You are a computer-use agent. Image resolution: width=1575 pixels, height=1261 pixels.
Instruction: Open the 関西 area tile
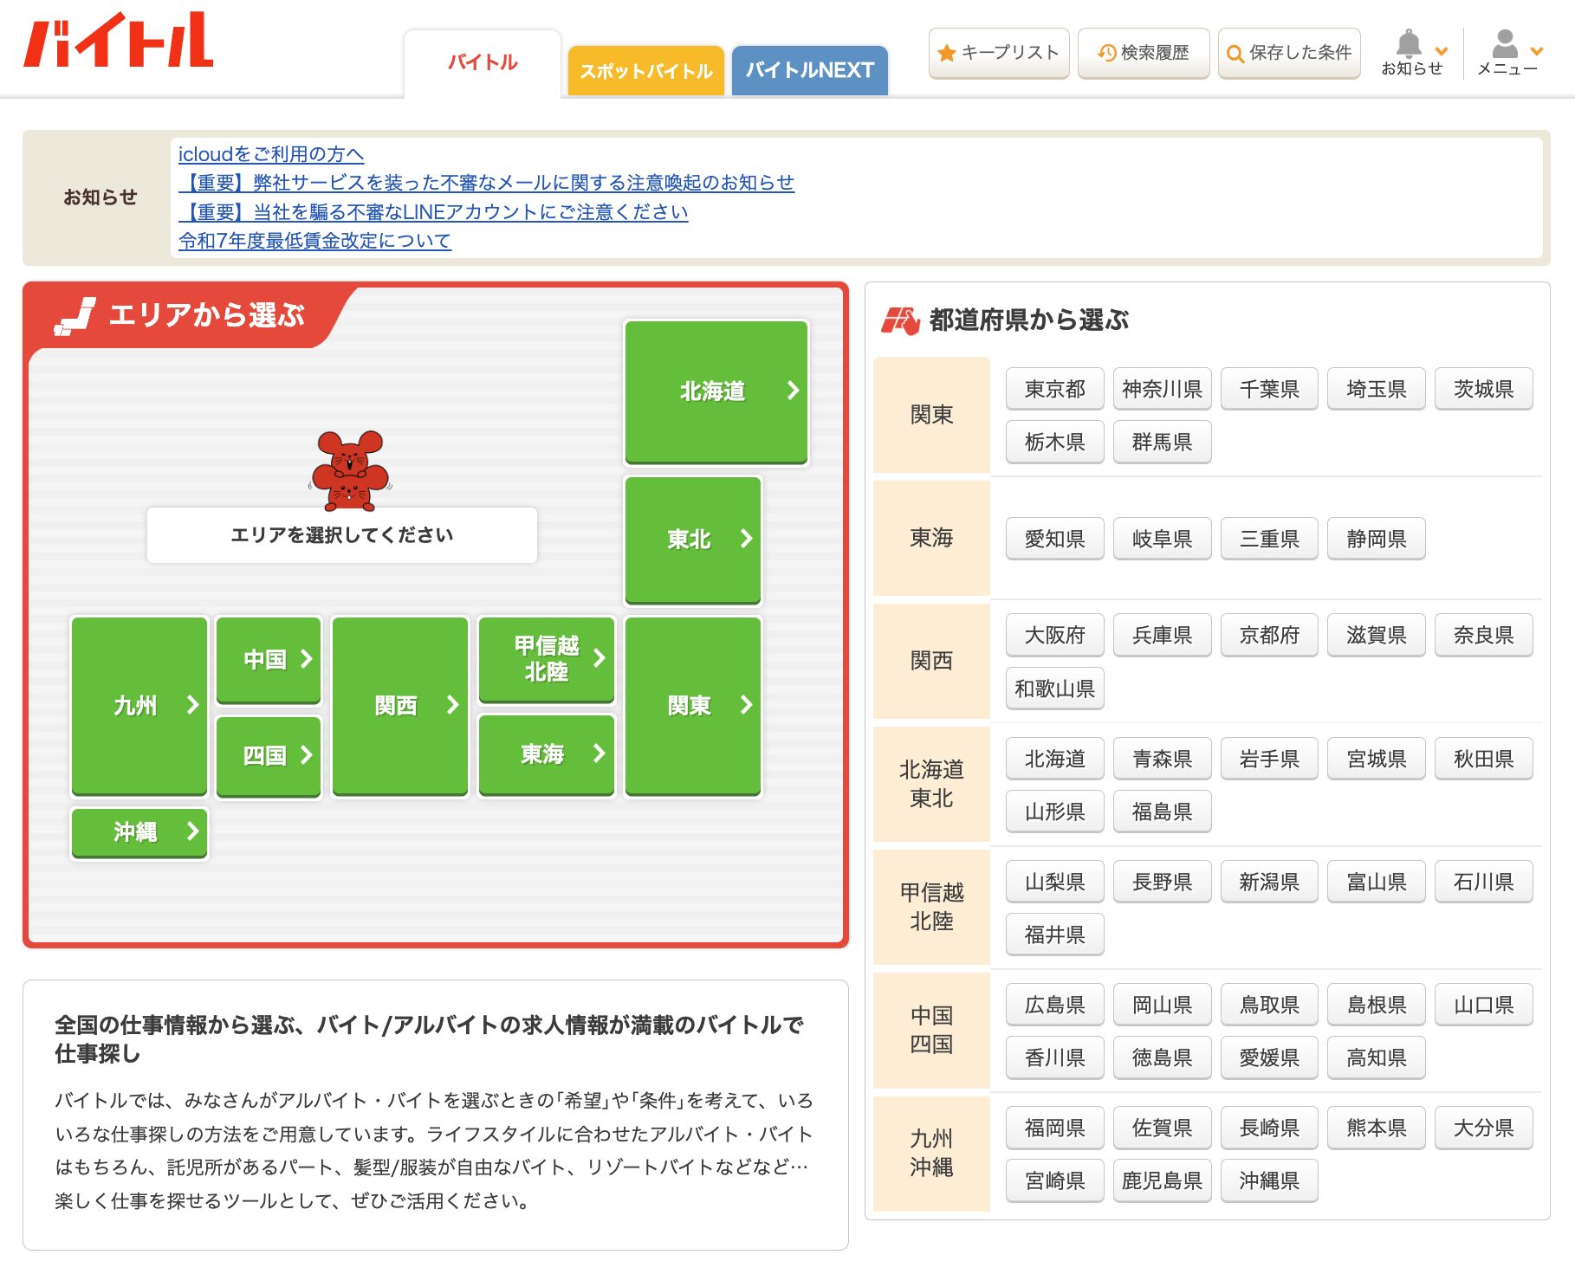point(399,705)
